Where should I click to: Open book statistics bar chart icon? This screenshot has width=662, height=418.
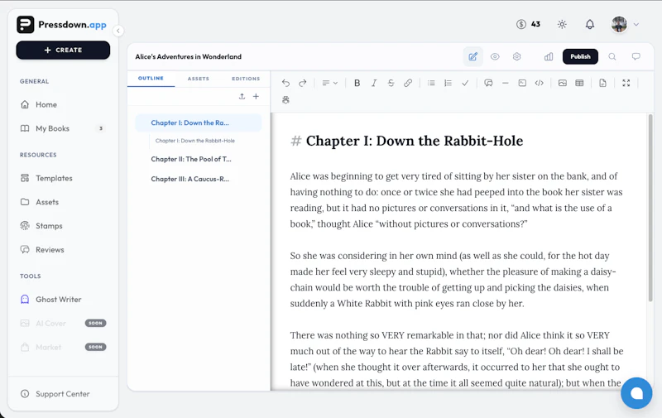coord(549,56)
